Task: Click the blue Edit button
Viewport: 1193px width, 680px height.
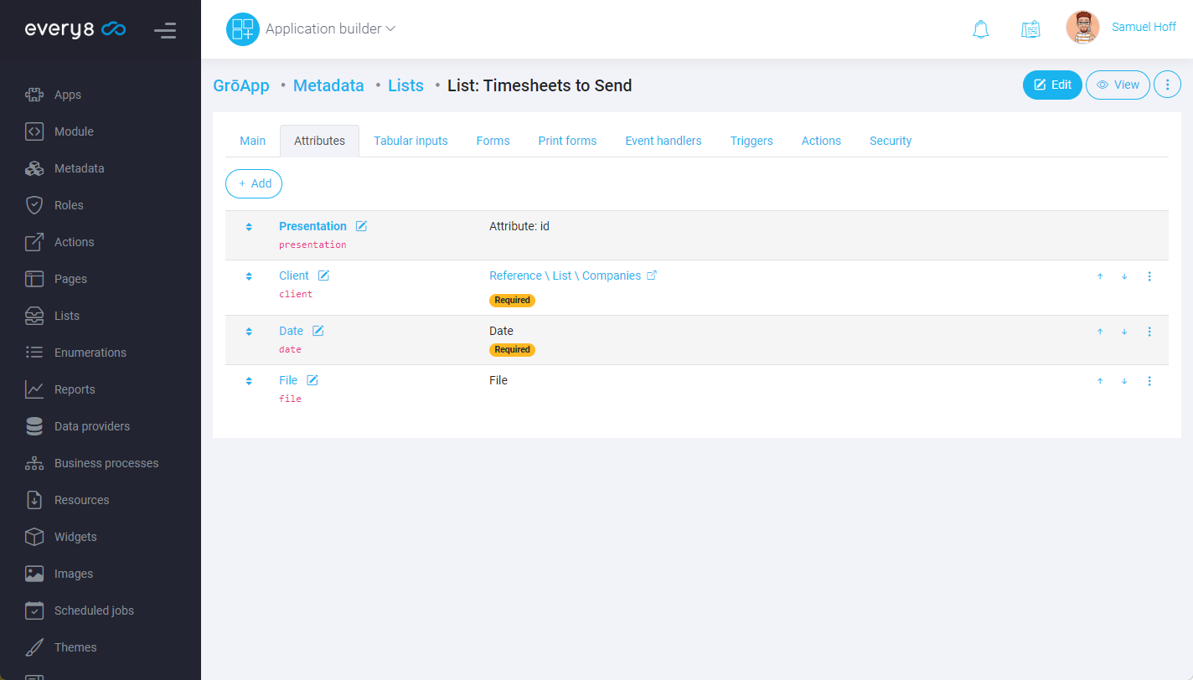Action: click(1052, 85)
